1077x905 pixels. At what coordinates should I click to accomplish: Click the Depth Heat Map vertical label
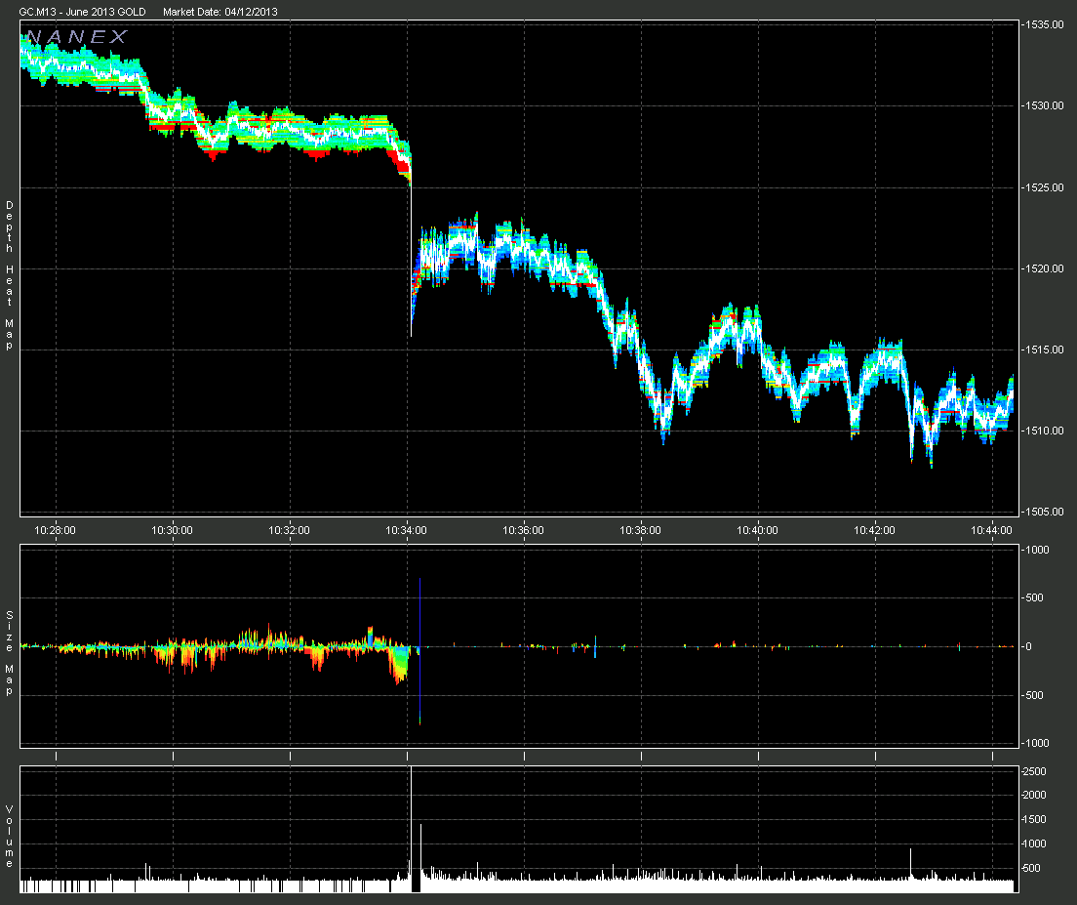9,275
